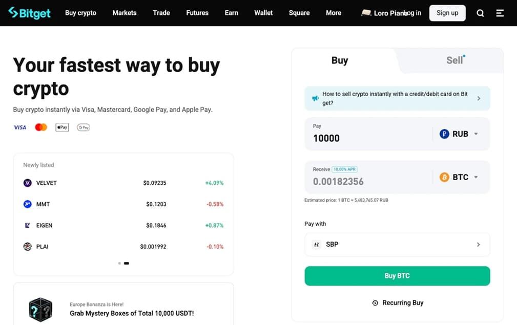Open the hamburger menu icon

click(500, 13)
